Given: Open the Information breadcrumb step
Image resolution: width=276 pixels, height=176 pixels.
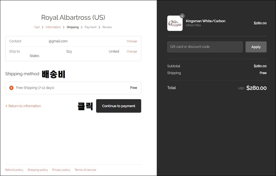Looking at the screenshot, I should [x=53, y=27].
